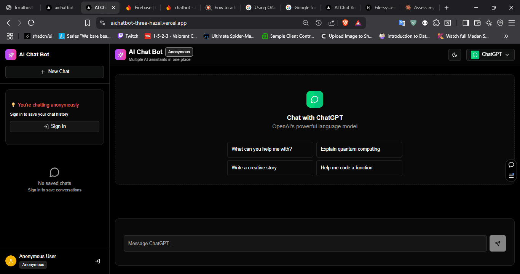
Task: Click the history clock icon in address bar
Action: click(x=319, y=23)
